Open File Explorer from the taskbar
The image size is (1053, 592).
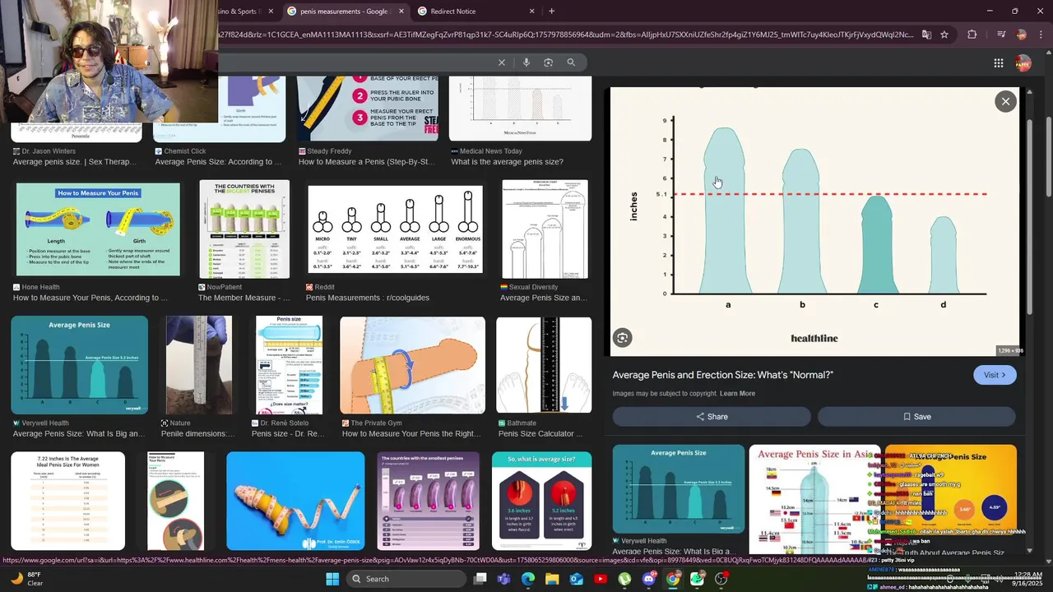[x=552, y=579]
